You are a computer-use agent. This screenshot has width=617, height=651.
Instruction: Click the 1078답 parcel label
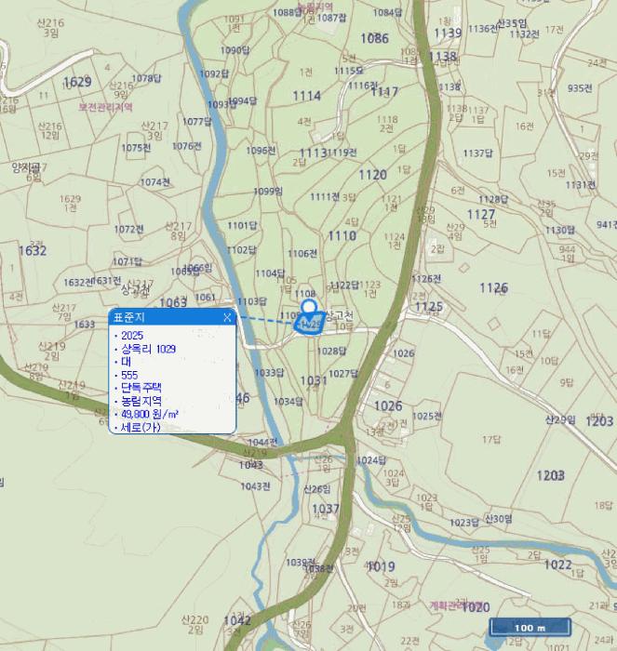coord(146,78)
